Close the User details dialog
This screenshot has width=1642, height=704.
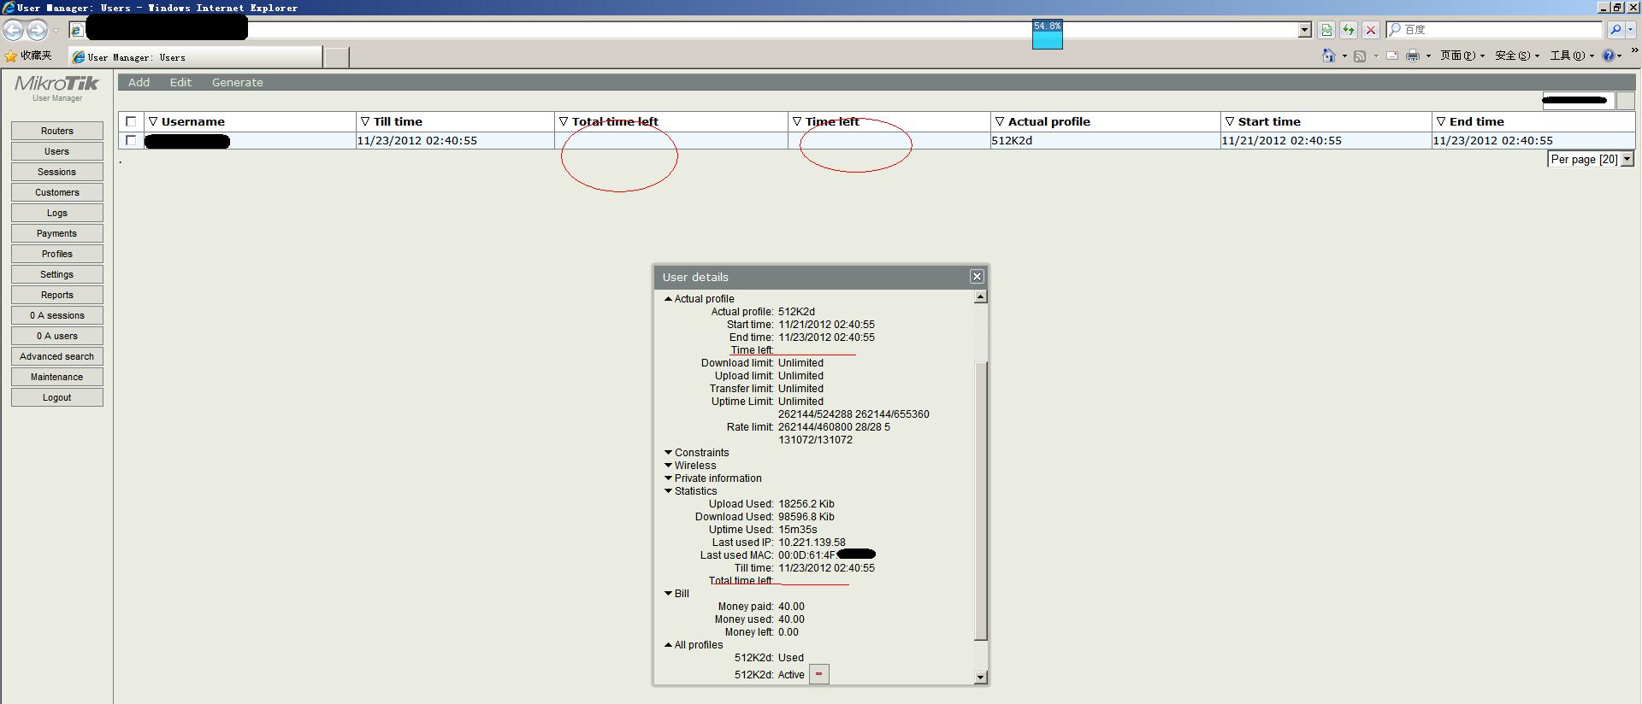coord(977,277)
